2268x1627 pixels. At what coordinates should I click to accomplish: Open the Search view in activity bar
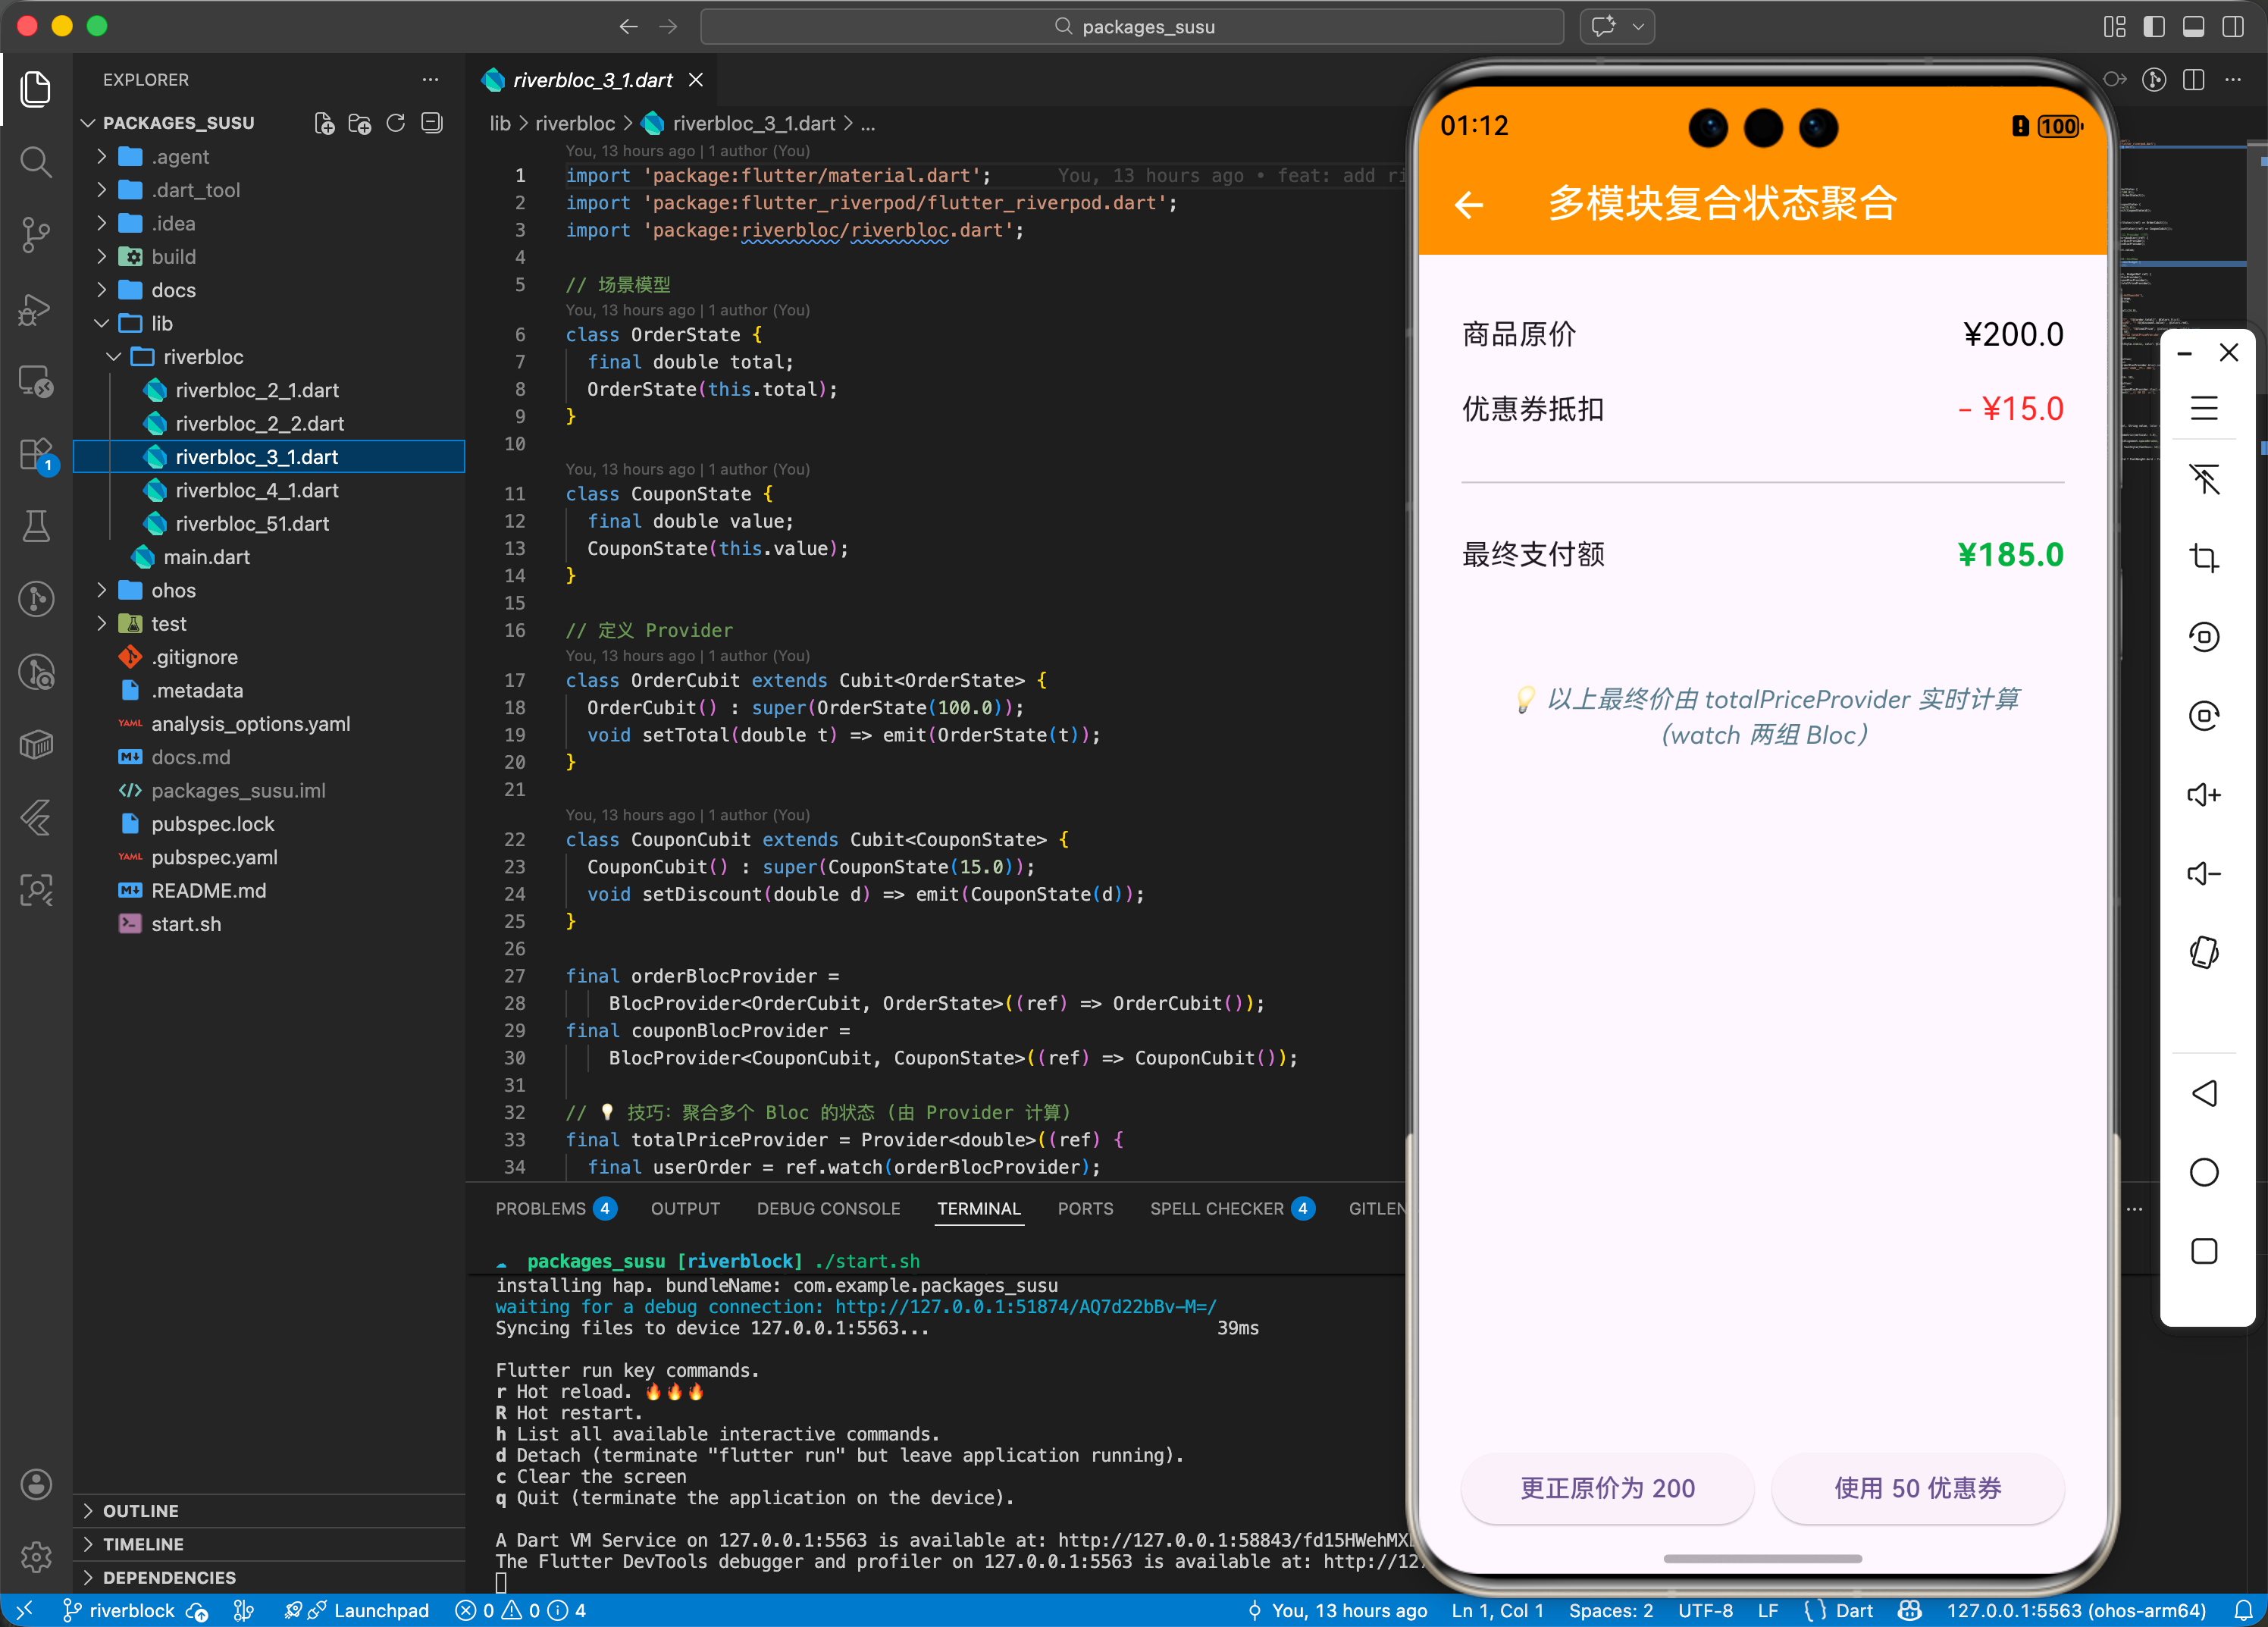pos(36,161)
